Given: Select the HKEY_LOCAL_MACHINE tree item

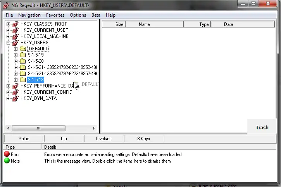Looking at the screenshot, I should tap(45, 36).
